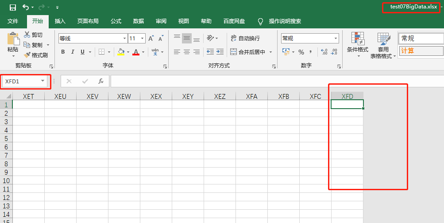Click the increase decimal icon
The height and width of the screenshot is (223, 444).
[324, 52]
